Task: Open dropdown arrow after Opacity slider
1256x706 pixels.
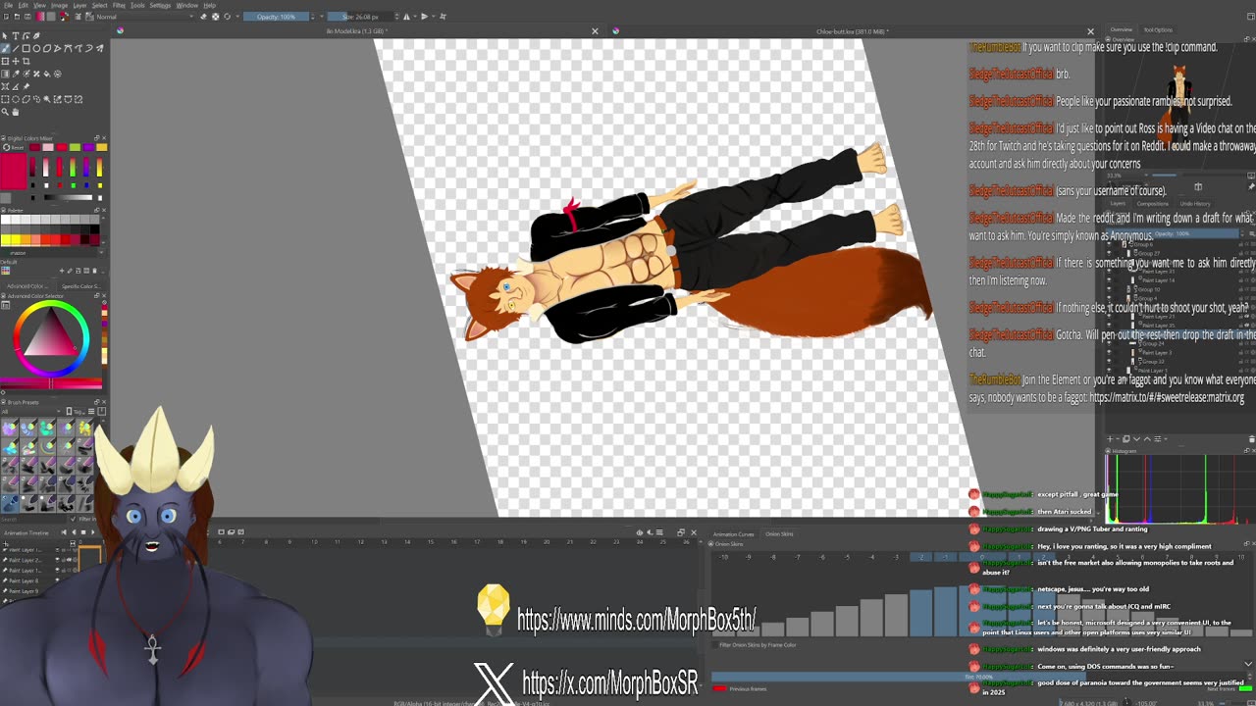Action: (322, 17)
